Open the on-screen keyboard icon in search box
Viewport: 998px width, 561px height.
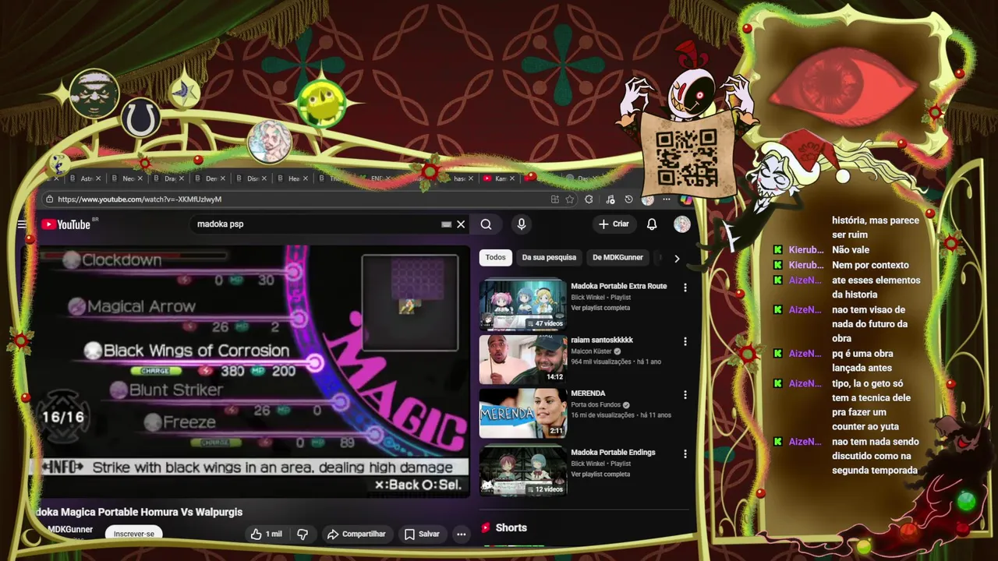pyautogui.click(x=446, y=224)
